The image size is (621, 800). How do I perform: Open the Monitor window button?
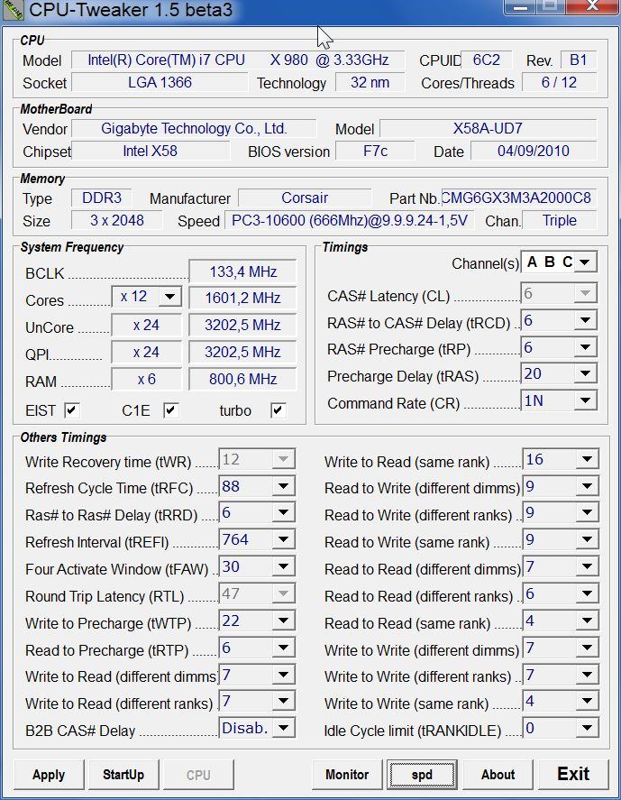(x=347, y=775)
